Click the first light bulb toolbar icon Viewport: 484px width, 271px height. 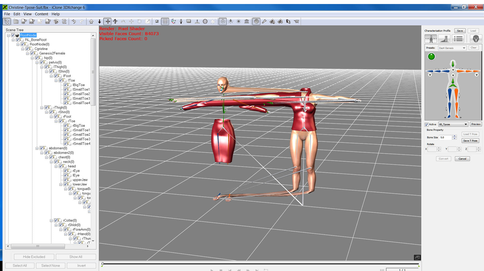click(222, 22)
